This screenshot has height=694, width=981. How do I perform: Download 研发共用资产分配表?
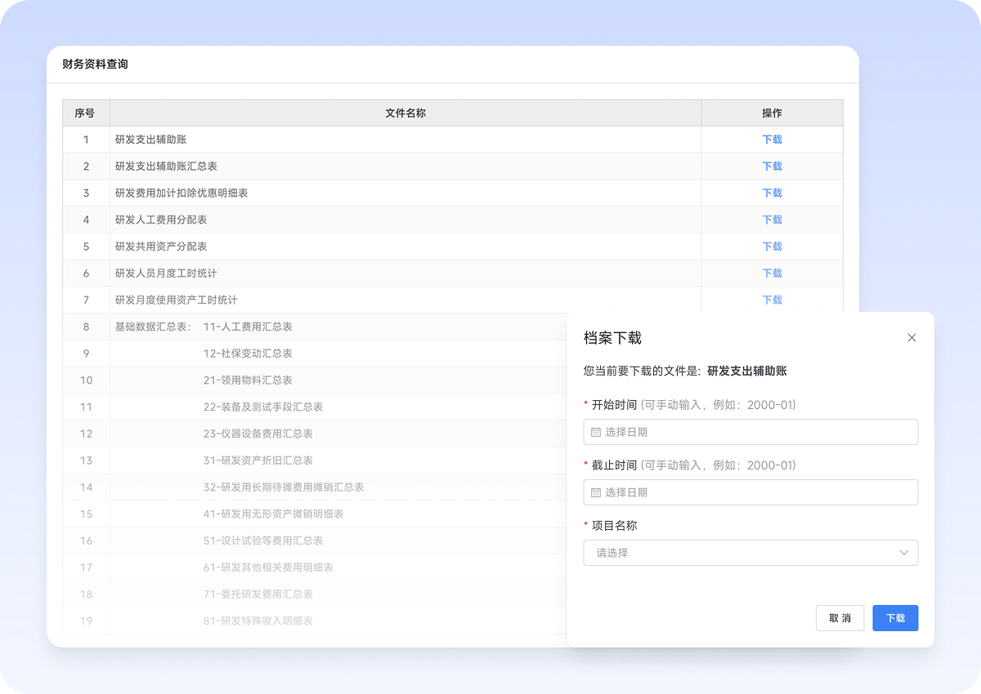(772, 247)
